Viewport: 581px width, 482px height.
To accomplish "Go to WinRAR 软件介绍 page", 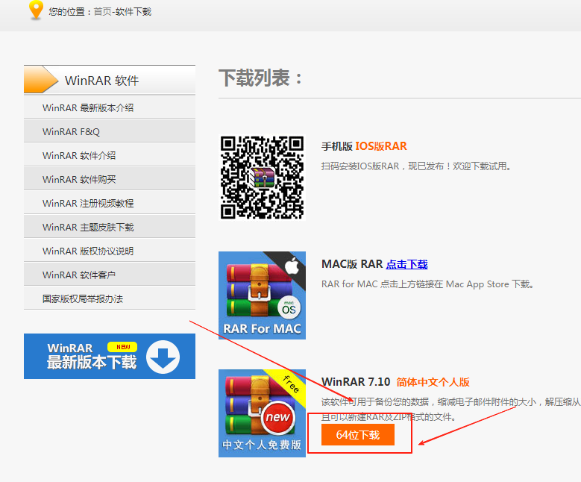I will click(110, 155).
